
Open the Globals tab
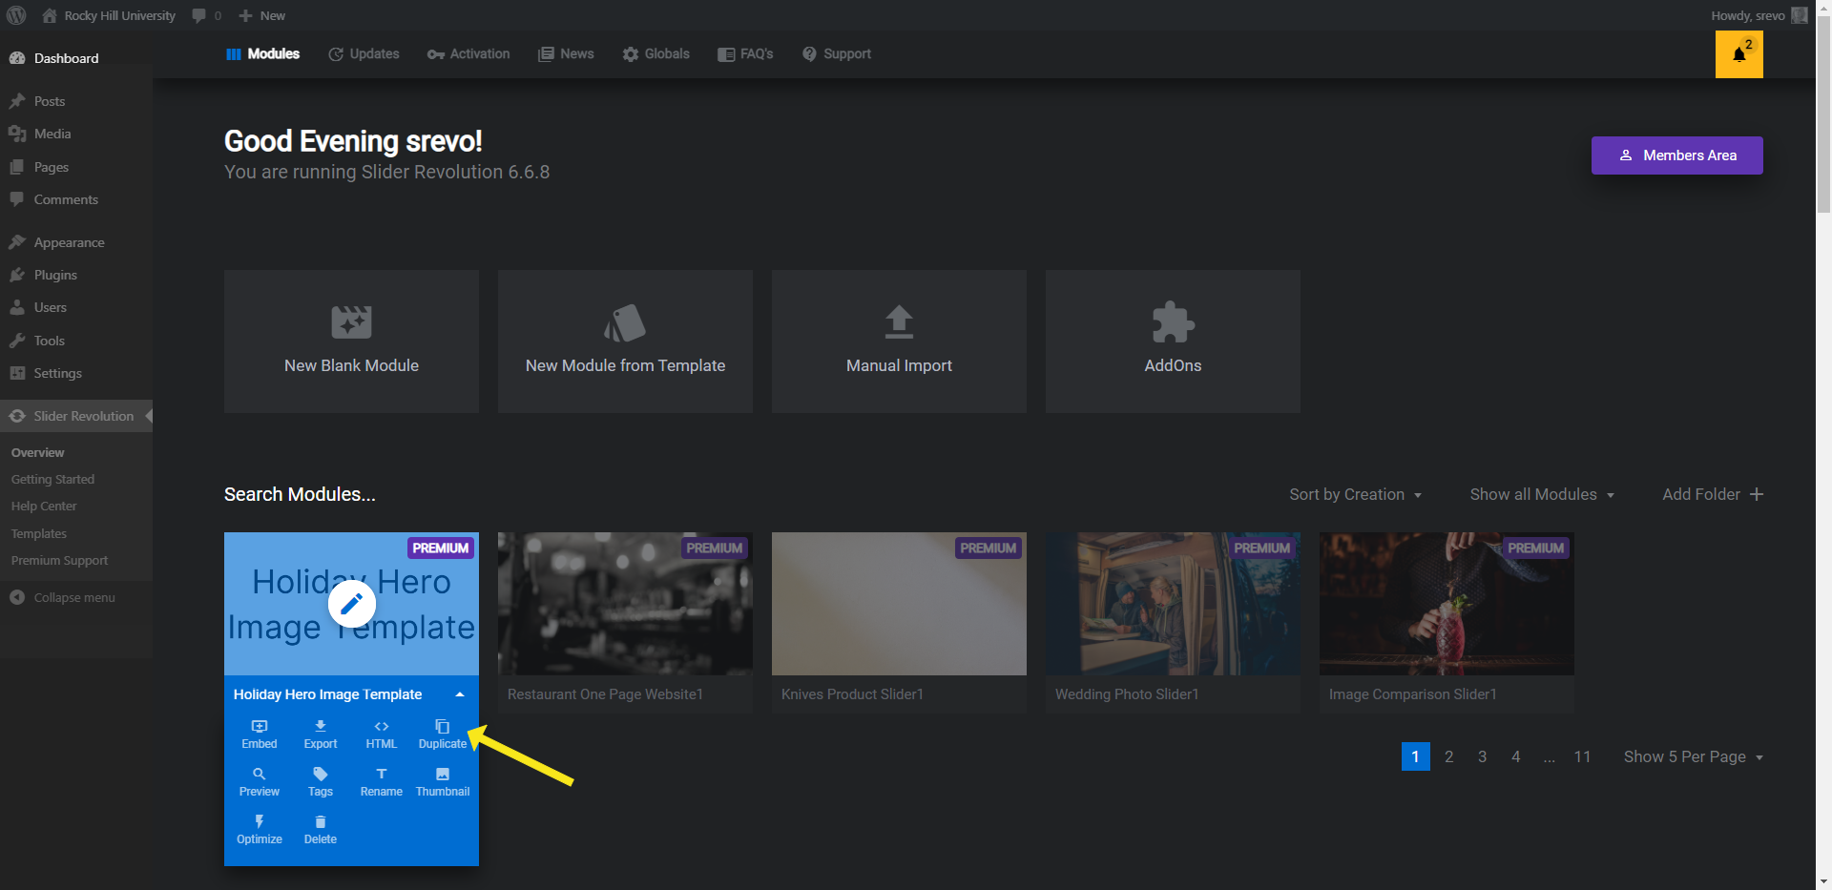(x=656, y=54)
